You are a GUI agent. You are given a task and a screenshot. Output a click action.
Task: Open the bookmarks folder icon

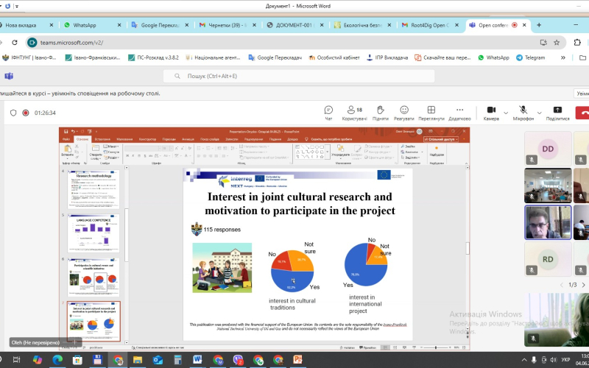[x=582, y=57]
